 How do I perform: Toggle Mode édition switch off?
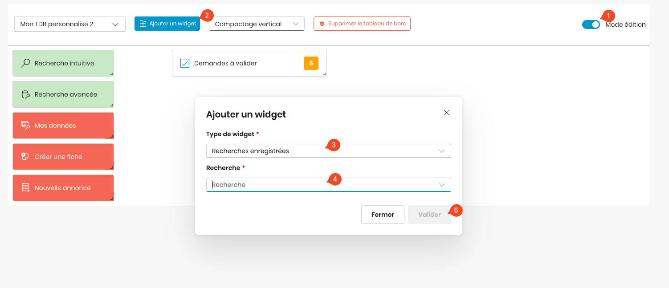coord(591,24)
